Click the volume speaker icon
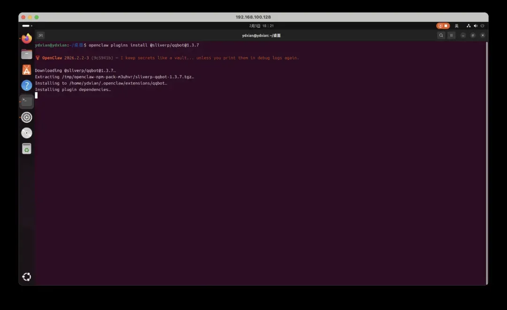Viewport: 507px width, 310px height. (476, 26)
